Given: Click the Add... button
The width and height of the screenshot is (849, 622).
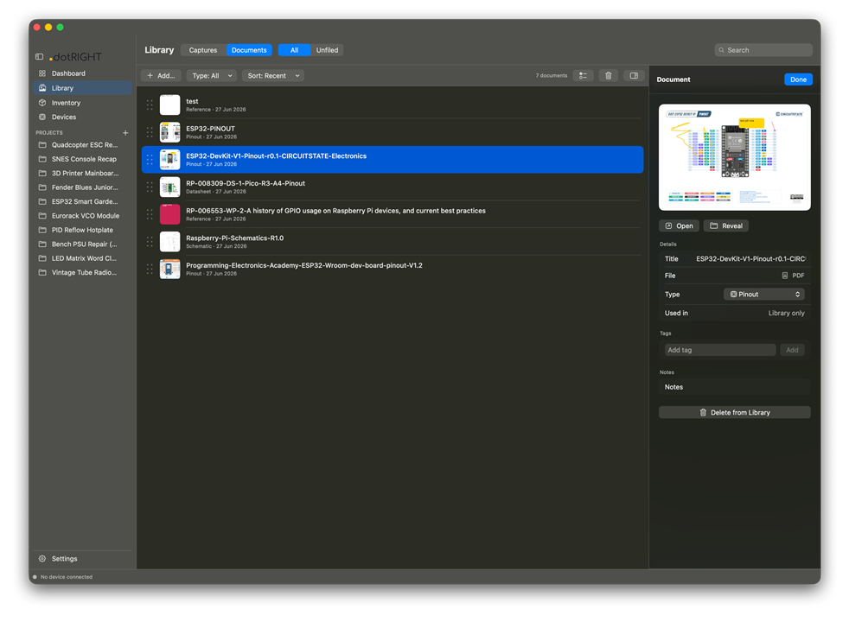Looking at the screenshot, I should (161, 76).
